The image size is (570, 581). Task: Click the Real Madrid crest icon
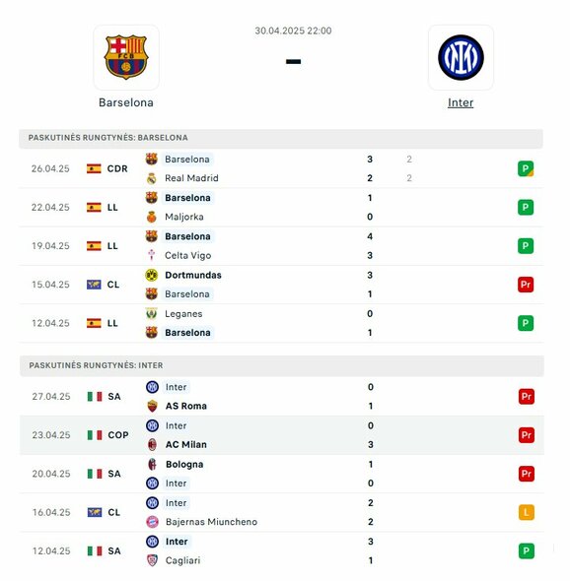point(152,178)
